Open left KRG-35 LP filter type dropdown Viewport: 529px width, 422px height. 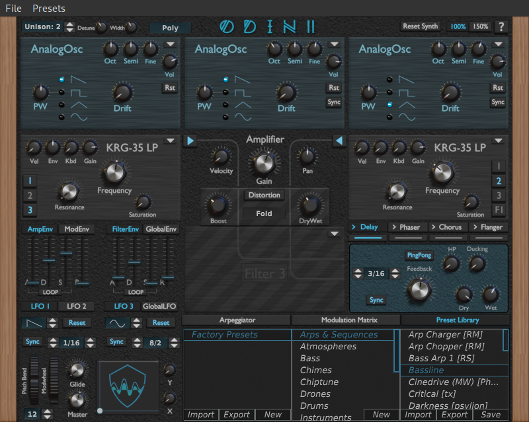point(171,141)
